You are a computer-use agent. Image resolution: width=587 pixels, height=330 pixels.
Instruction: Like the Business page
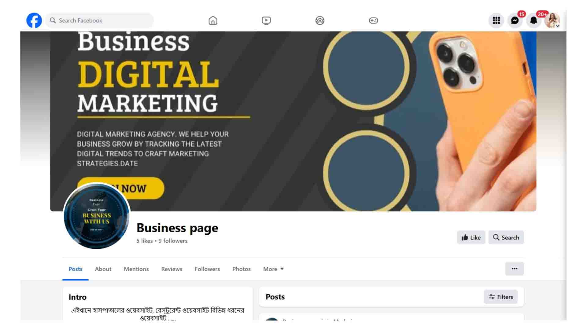click(x=471, y=237)
